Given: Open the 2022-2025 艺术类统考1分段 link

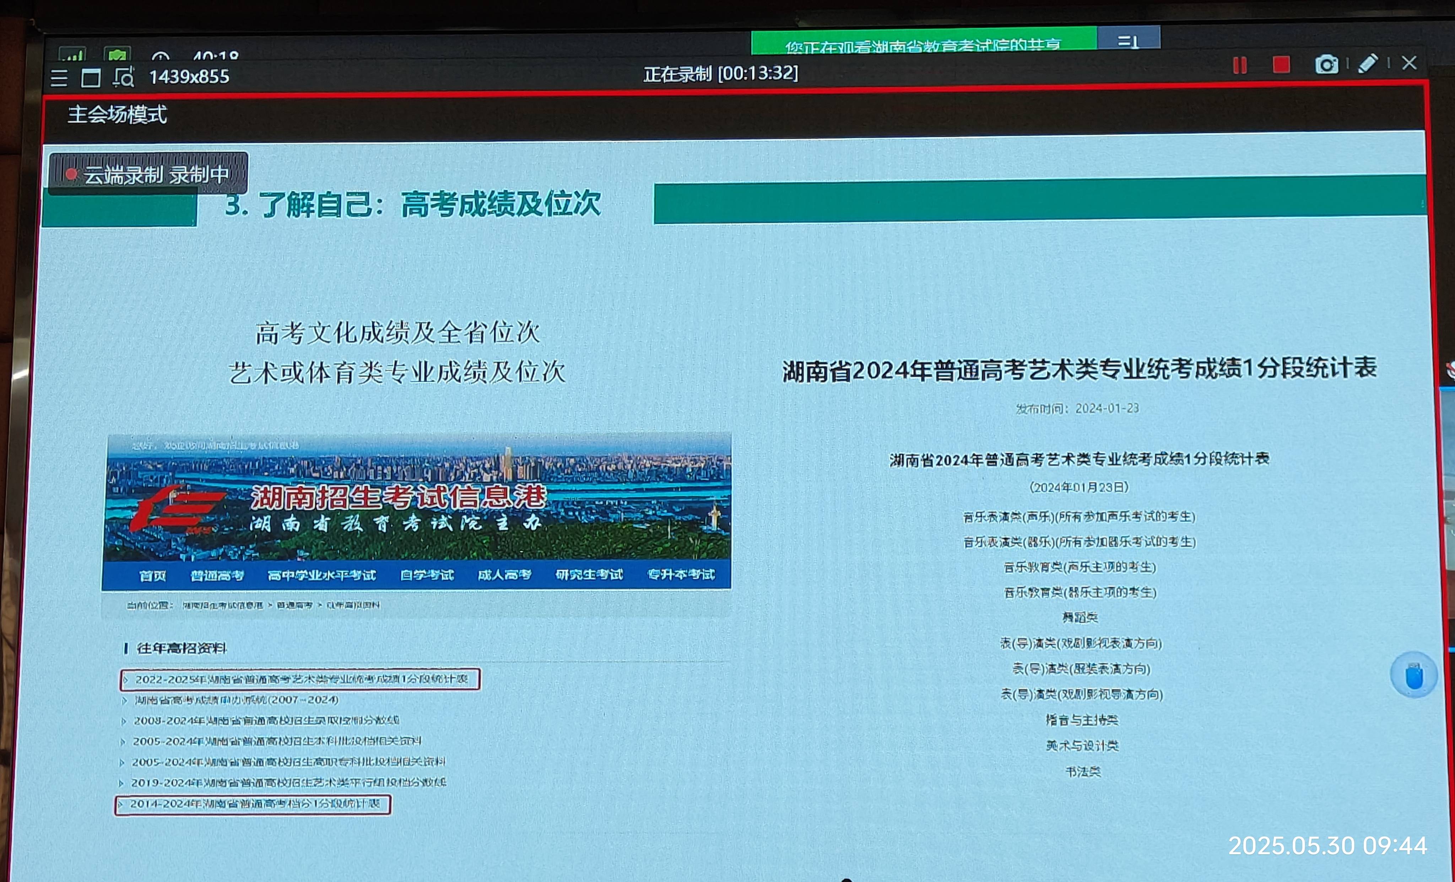Looking at the screenshot, I should [301, 679].
